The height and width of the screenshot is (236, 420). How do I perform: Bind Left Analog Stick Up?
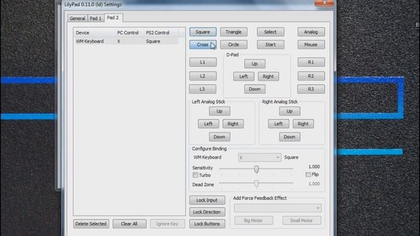click(x=219, y=111)
